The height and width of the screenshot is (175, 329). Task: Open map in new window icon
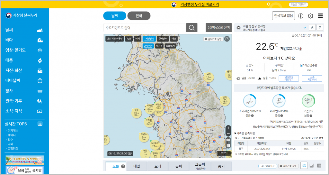pyautogui.click(x=227, y=39)
